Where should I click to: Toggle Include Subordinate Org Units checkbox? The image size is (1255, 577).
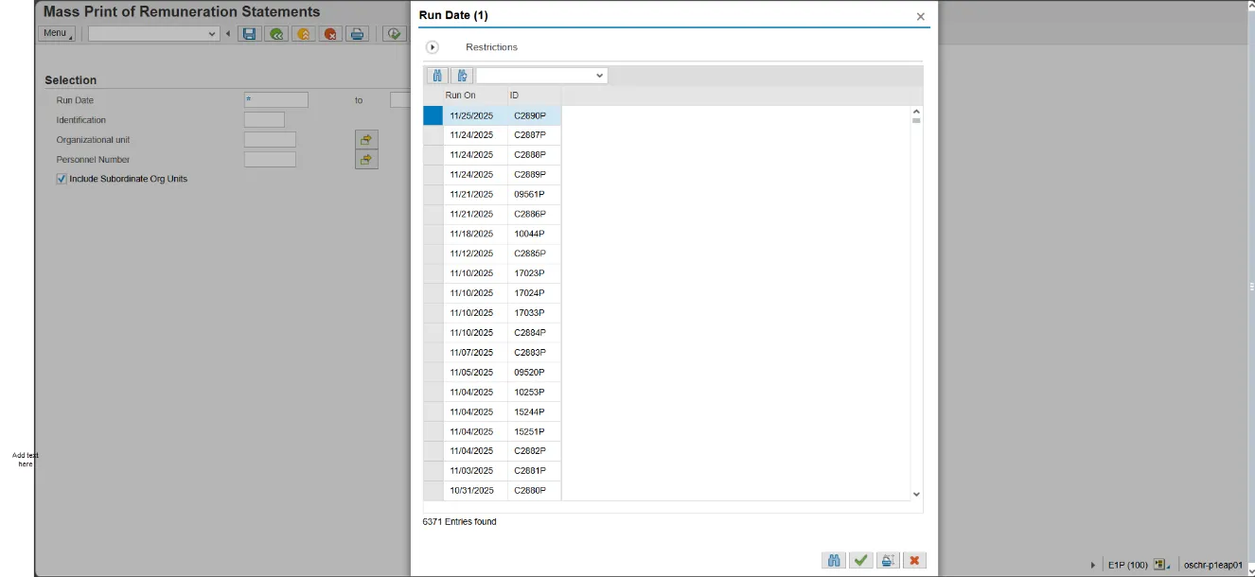62,179
